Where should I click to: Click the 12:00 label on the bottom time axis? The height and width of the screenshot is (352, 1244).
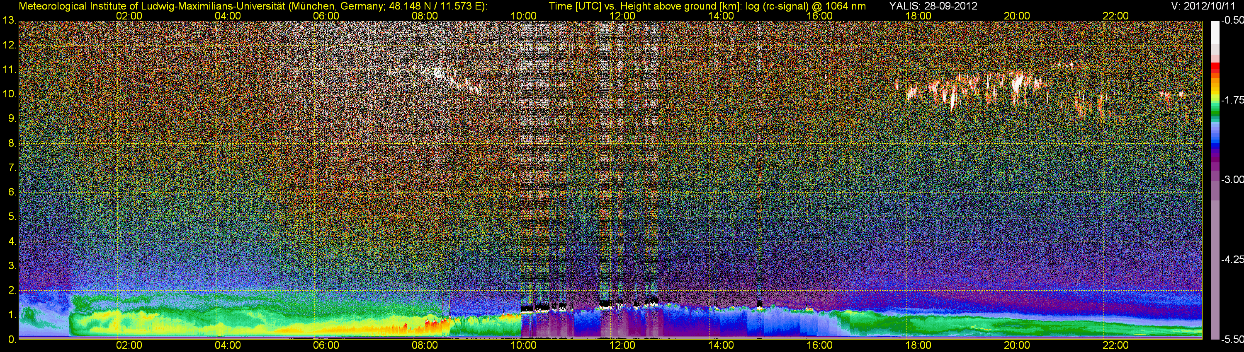coord(622,346)
